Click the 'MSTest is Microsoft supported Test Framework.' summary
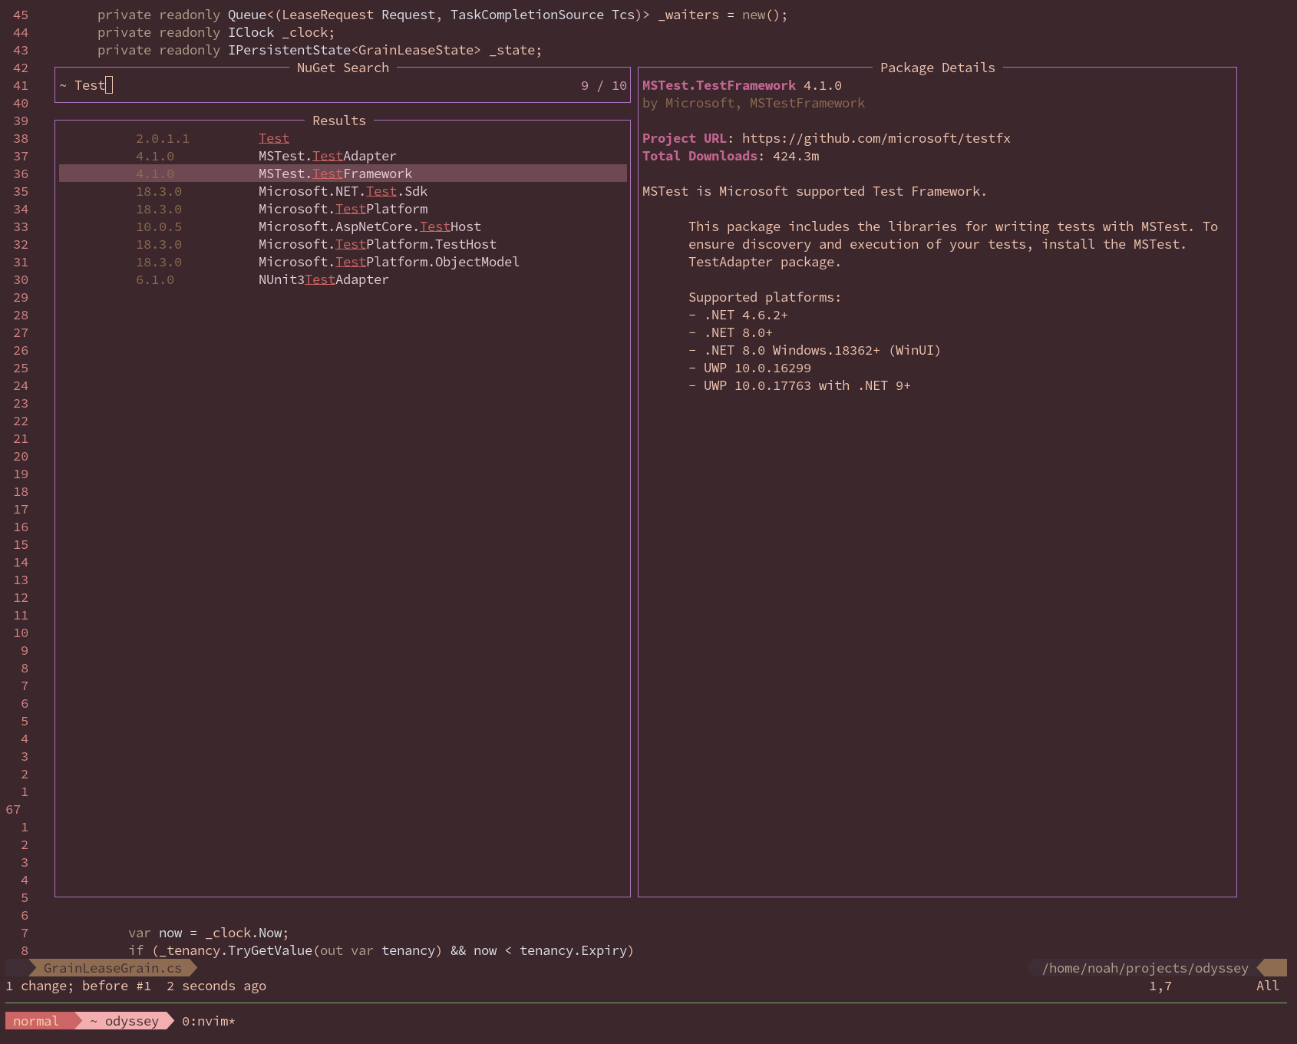 click(815, 191)
